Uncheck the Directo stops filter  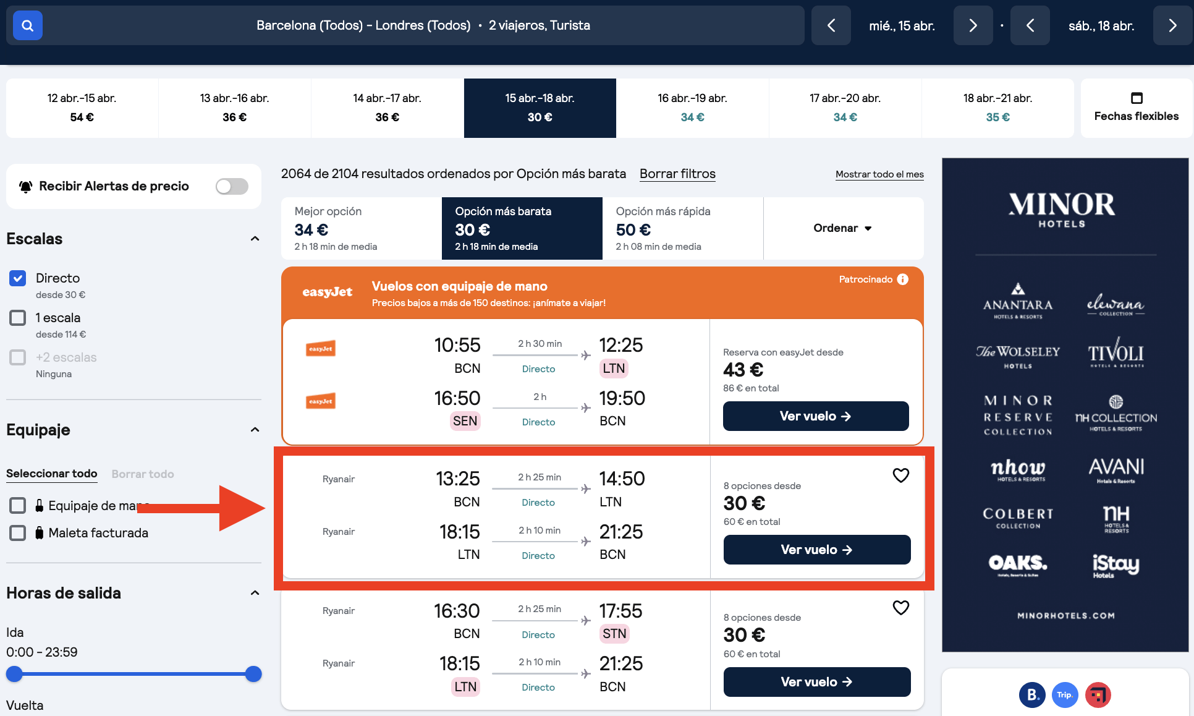click(18, 278)
